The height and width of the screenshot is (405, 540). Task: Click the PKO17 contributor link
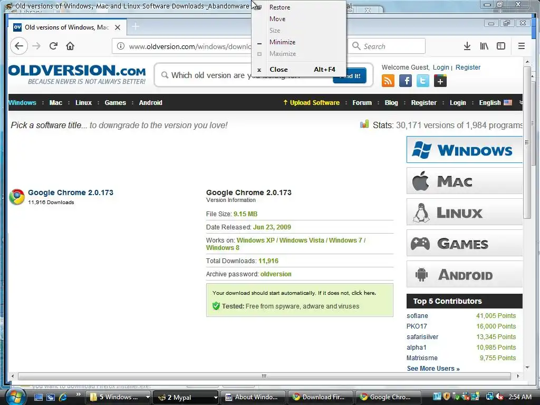click(417, 326)
